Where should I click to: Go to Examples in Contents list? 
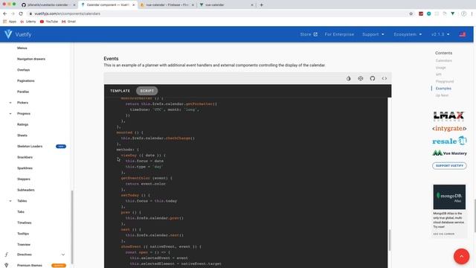pos(443,89)
